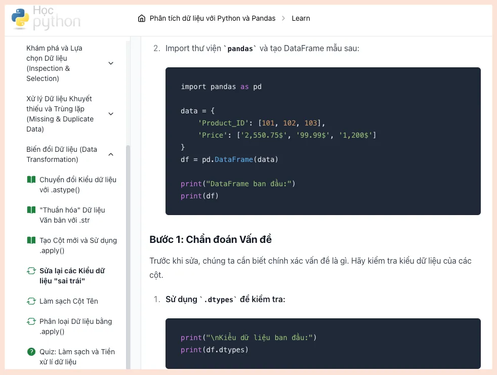Click the question mark icon beside the Quiz lesson
The width and height of the screenshot is (497, 375).
[x=31, y=352]
